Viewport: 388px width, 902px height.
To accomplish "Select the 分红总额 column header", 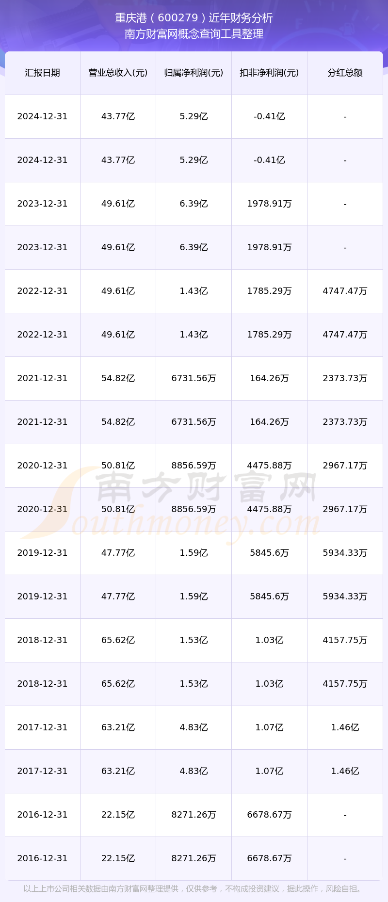I will click(345, 73).
